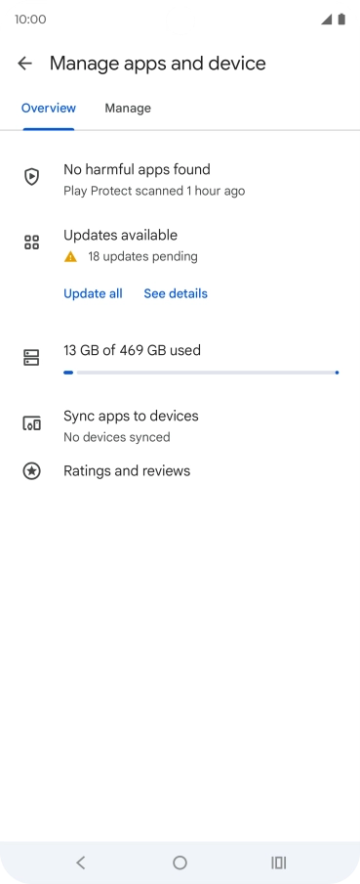Tap the sync devices icon

(31, 423)
